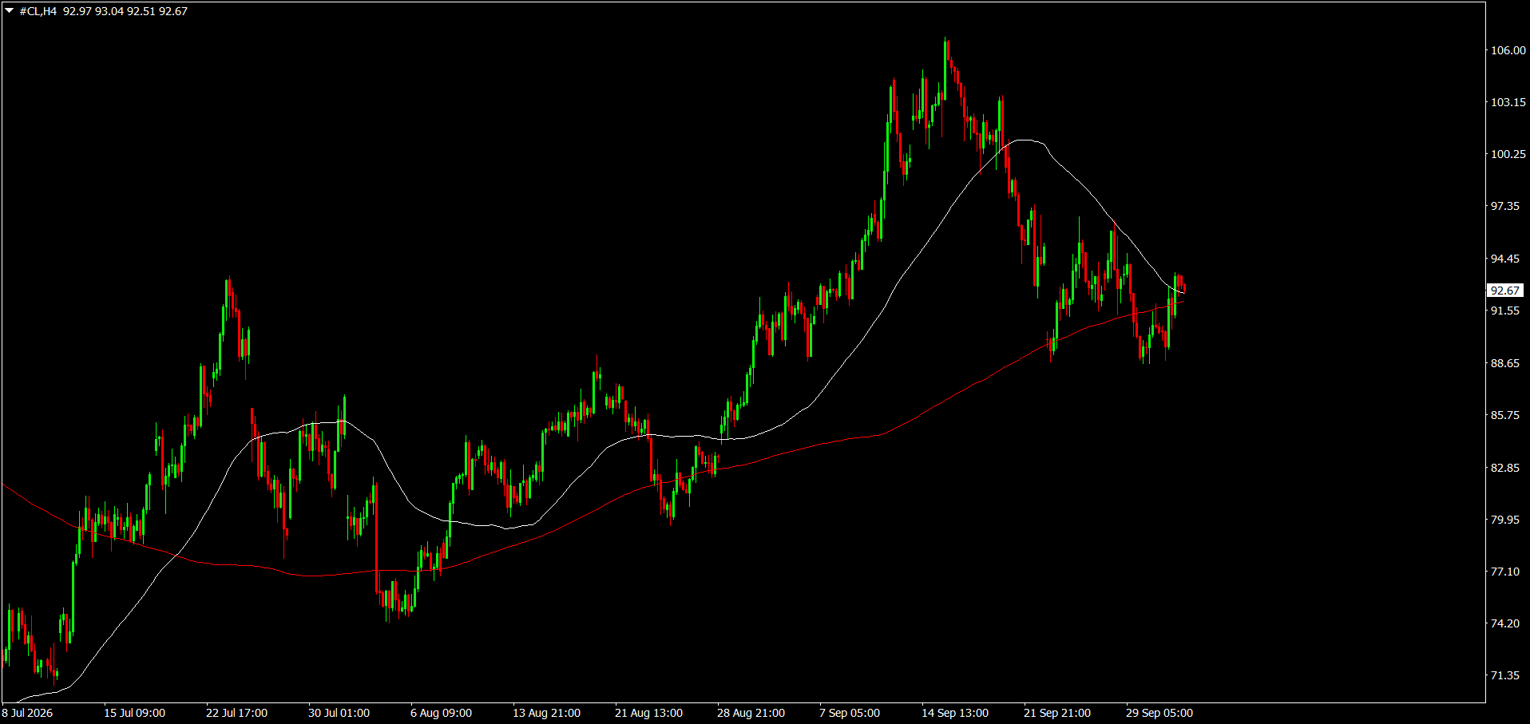Click the 100.25 price scale label

(1508, 154)
